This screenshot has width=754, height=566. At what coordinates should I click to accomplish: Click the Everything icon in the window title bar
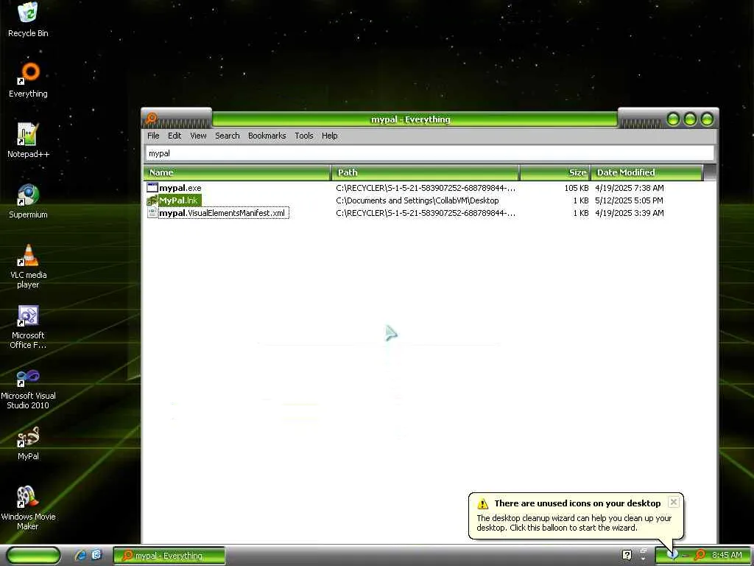pyautogui.click(x=152, y=119)
